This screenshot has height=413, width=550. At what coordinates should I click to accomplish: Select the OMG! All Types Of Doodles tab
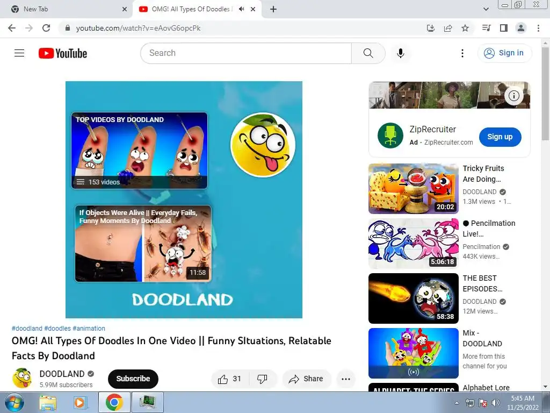pyautogui.click(x=191, y=9)
